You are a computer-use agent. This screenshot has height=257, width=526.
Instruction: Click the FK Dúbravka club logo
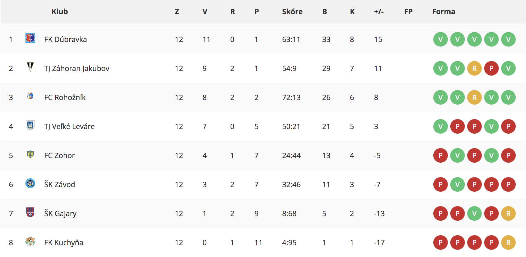pyautogui.click(x=30, y=38)
